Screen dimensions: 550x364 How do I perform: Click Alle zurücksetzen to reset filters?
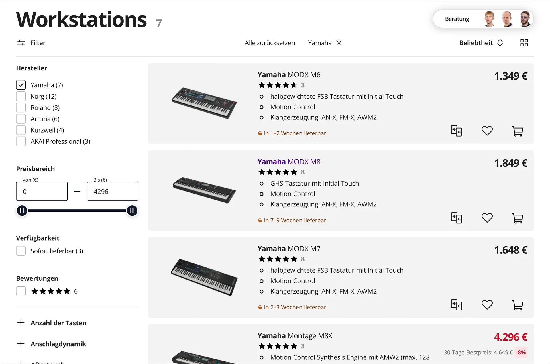[270, 43]
